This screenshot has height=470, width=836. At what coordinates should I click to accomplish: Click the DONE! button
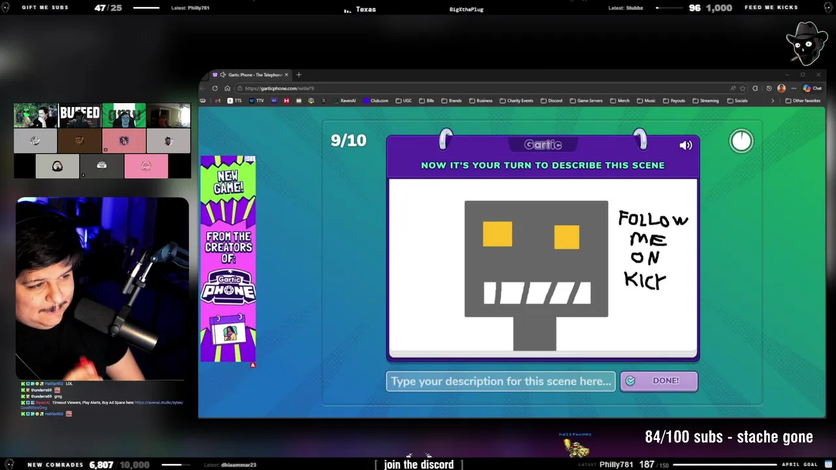click(x=659, y=381)
